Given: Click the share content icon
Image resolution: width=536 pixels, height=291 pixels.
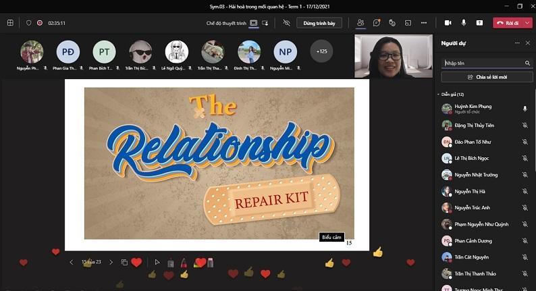Looking at the screenshot, I should pyautogui.click(x=479, y=22).
